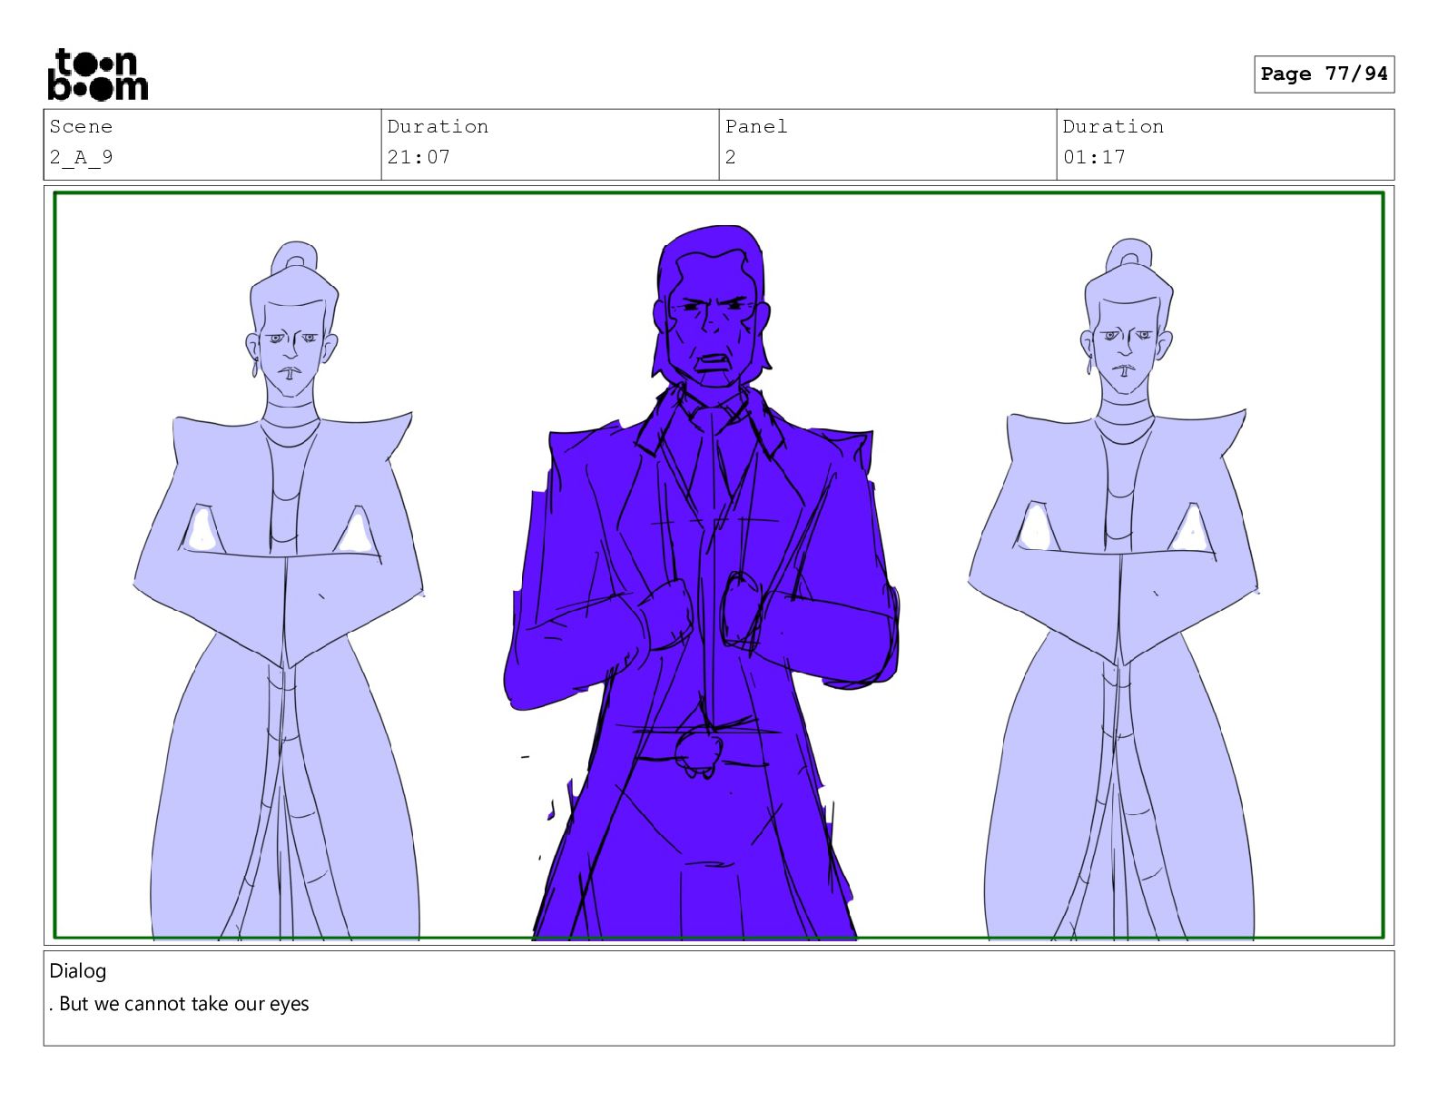
Task: Select scene duration value 21:07
Action: coord(419,157)
